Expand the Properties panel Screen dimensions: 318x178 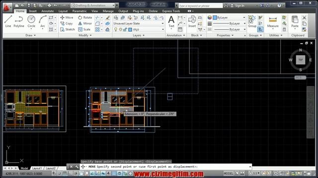tap(225, 35)
